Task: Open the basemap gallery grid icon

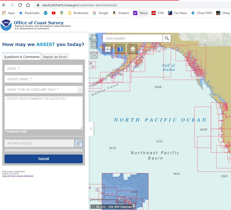Action: 108,49
